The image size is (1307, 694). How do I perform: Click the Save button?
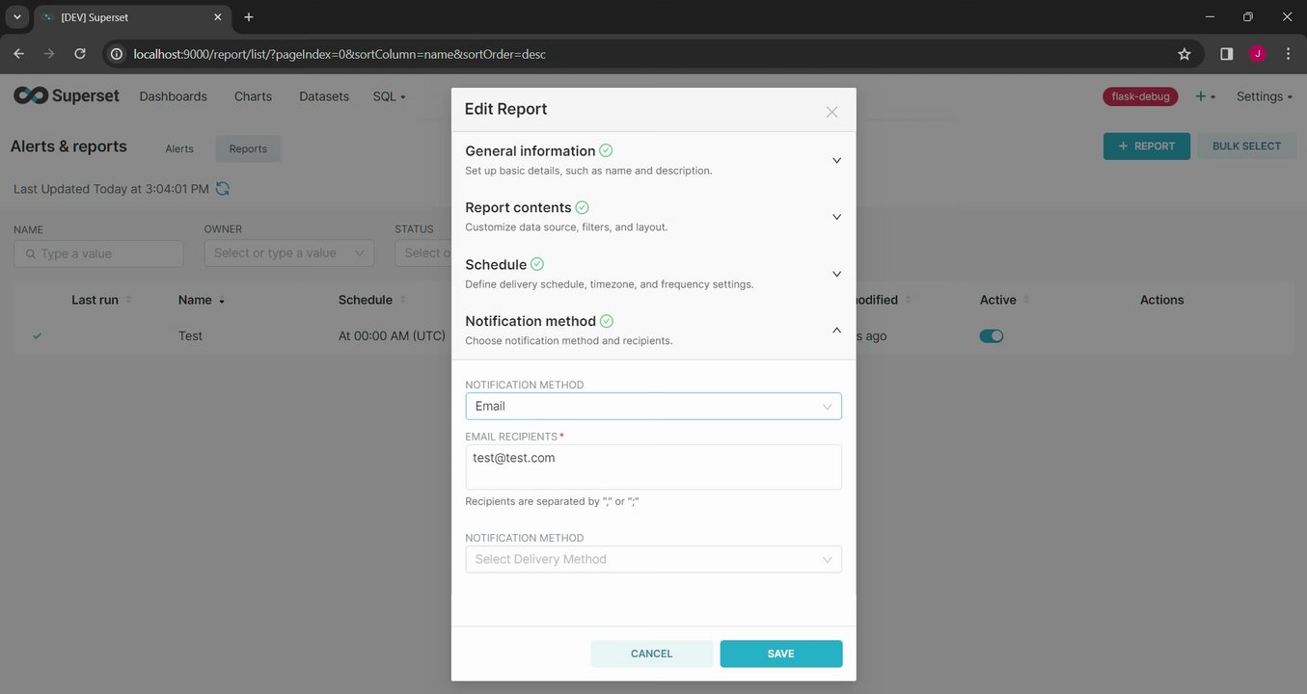pyautogui.click(x=781, y=654)
